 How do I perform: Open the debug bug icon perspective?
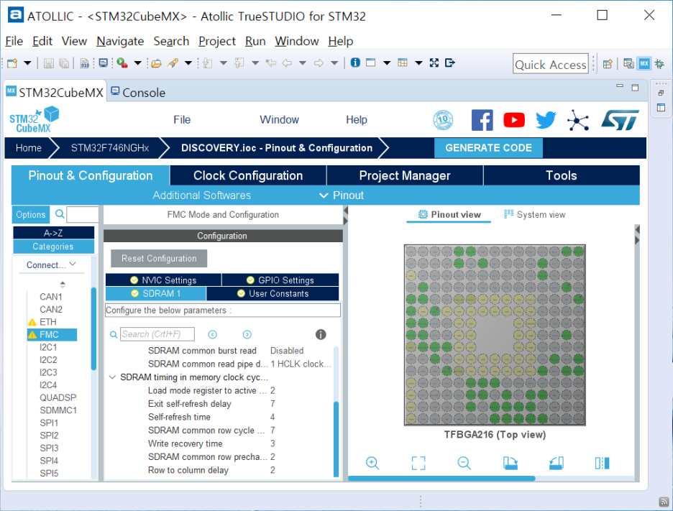[659, 64]
